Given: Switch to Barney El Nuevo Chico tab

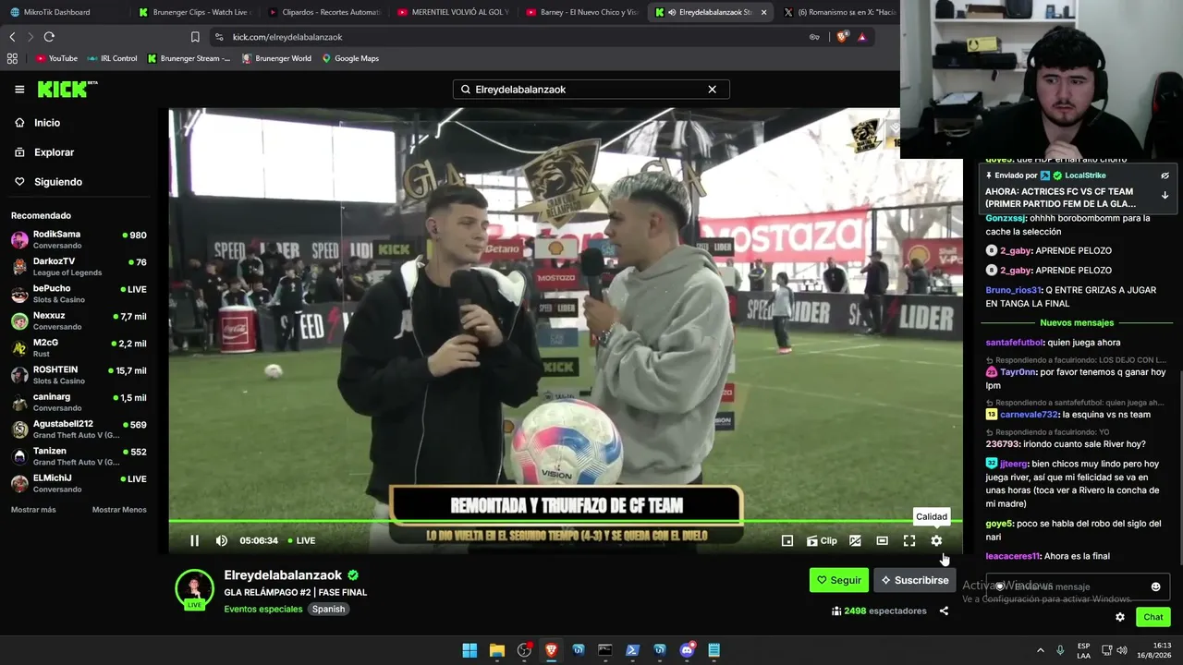Looking at the screenshot, I should [x=582, y=12].
